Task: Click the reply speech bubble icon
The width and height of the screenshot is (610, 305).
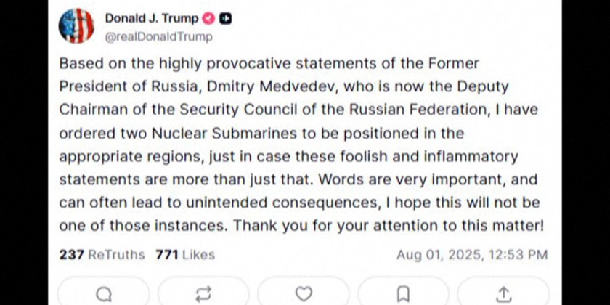Action: tap(104, 293)
